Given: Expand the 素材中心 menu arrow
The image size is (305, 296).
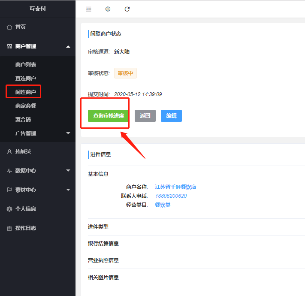Looking at the screenshot, I should tap(68, 190).
